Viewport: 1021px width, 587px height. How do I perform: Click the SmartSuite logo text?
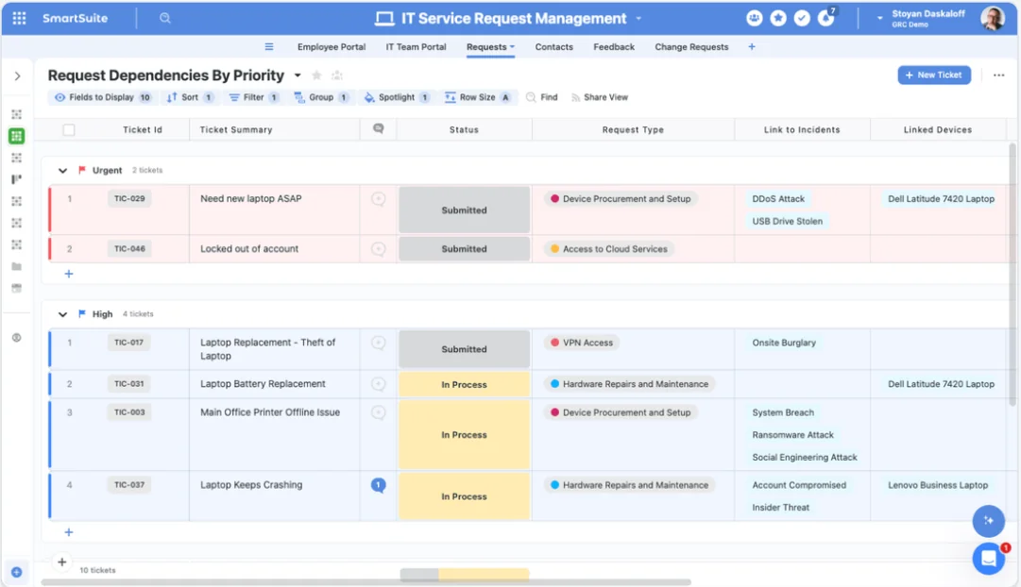click(75, 18)
